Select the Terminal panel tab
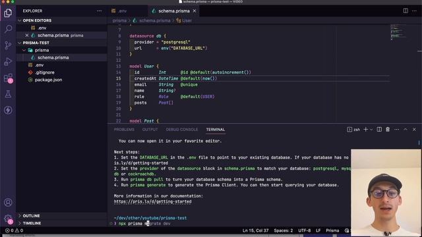Image resolution: width=422 pixels, height=237 pixels. [216, 130]
